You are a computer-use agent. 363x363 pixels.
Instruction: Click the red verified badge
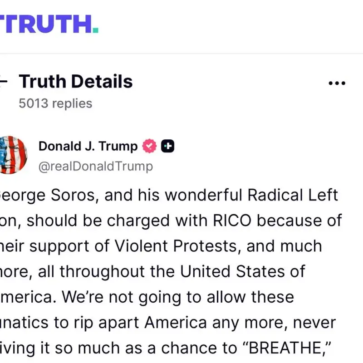150,146
